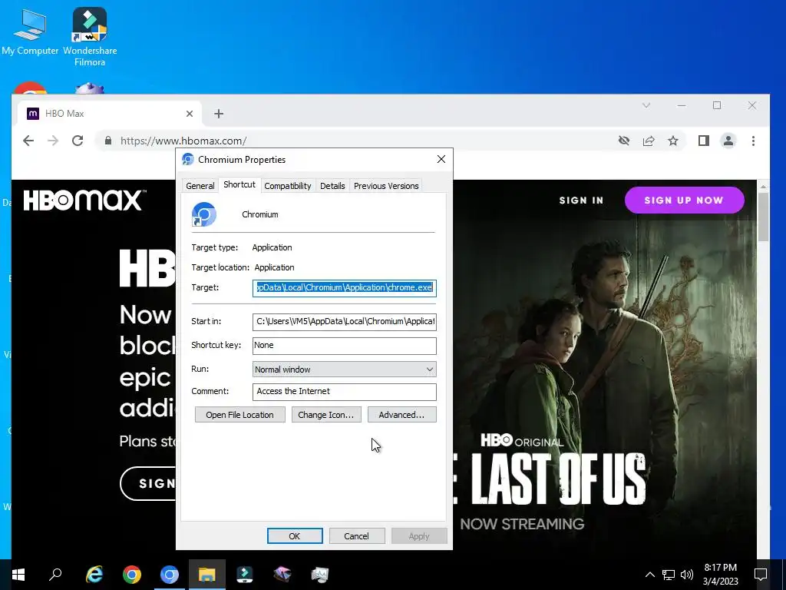The width and height of the screenshot is (786, 590).
Task: Open a new browser tab
Action: pyautogui.click(x=219, y=114)
